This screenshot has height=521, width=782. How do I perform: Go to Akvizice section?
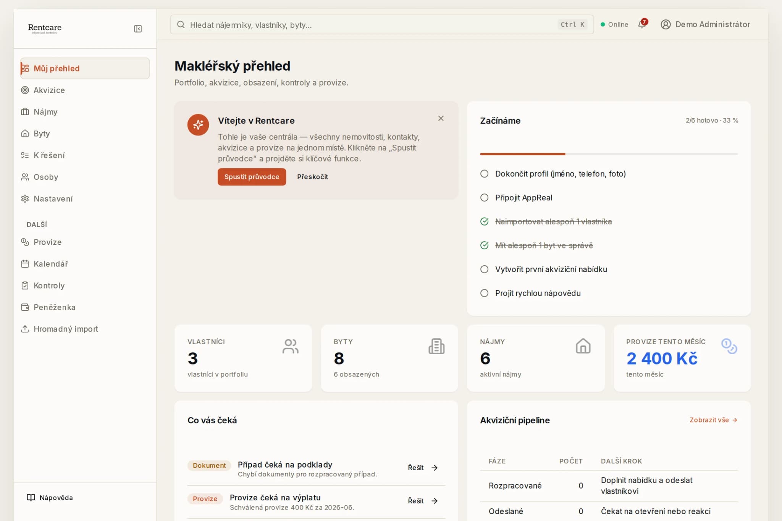coord(85,90)
